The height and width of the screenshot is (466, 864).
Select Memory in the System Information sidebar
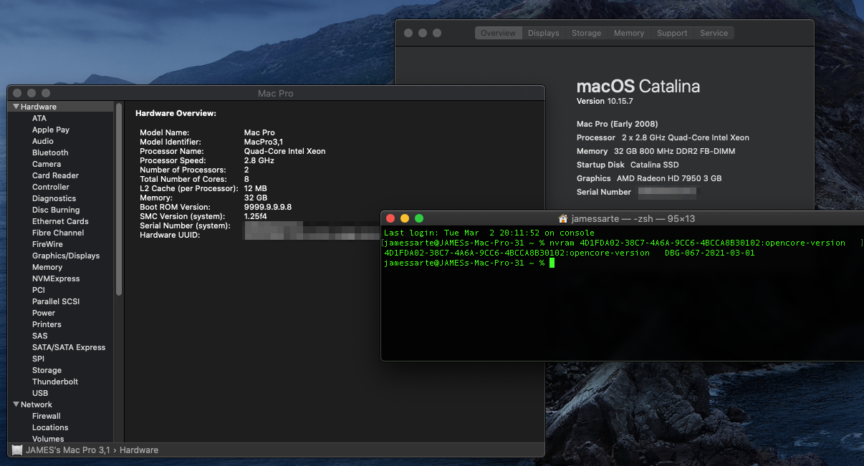[x=47, y=267]
